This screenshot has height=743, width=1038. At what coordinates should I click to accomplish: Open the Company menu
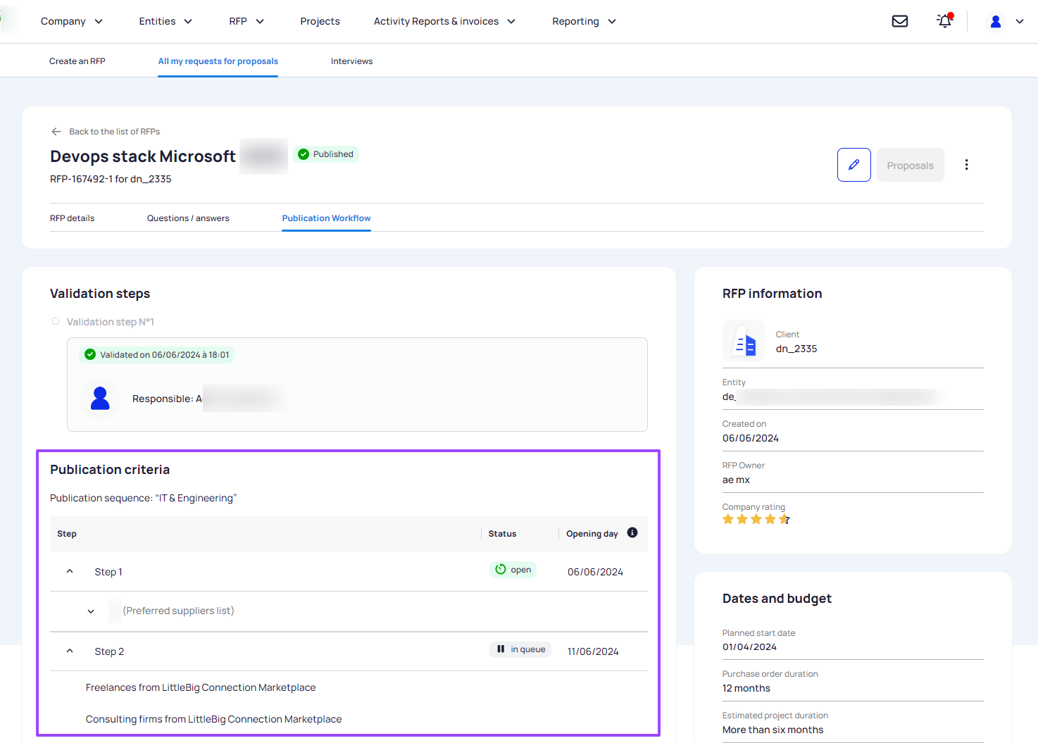coord(72,22)
